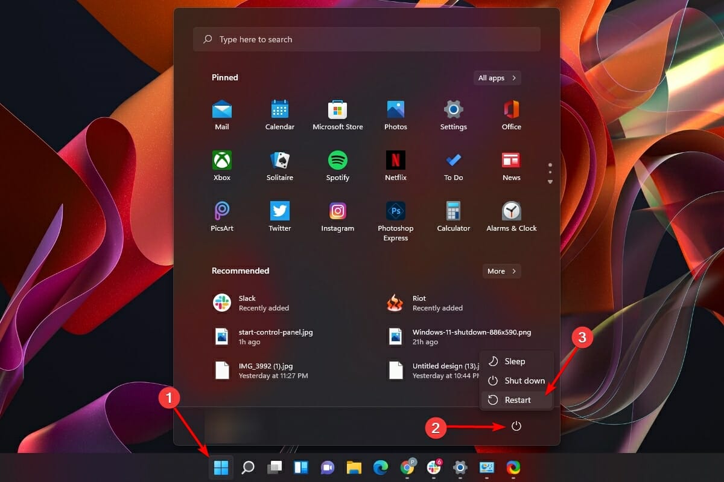This screenshot has width=724, height=482.
Task: Launch the Calendar app
Action: [279, 115]
